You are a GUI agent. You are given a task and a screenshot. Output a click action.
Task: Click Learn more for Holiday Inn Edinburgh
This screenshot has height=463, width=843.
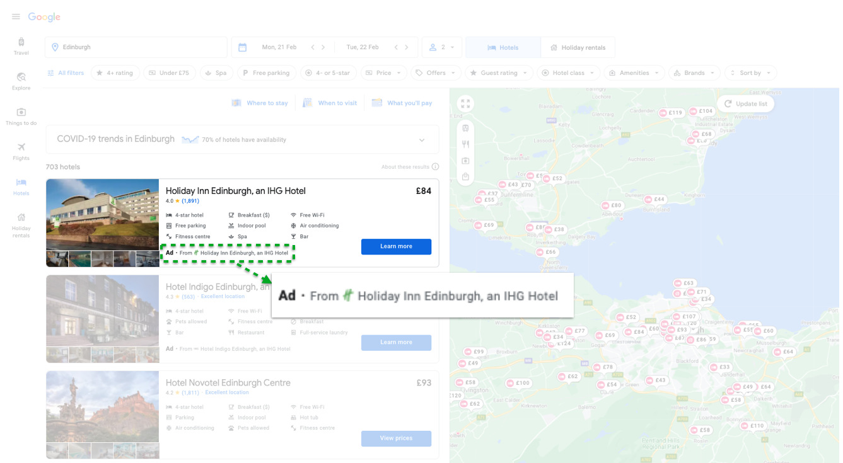[396, 246]
